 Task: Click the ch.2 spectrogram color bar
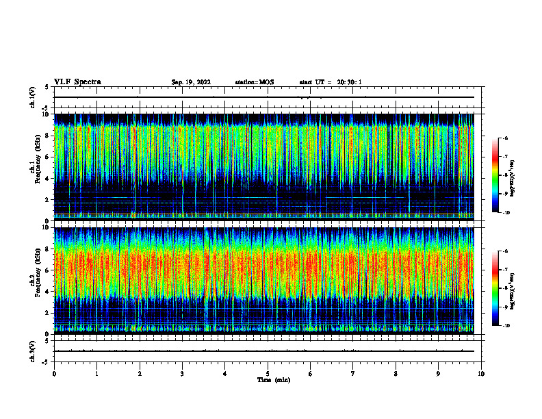point(495,288)
